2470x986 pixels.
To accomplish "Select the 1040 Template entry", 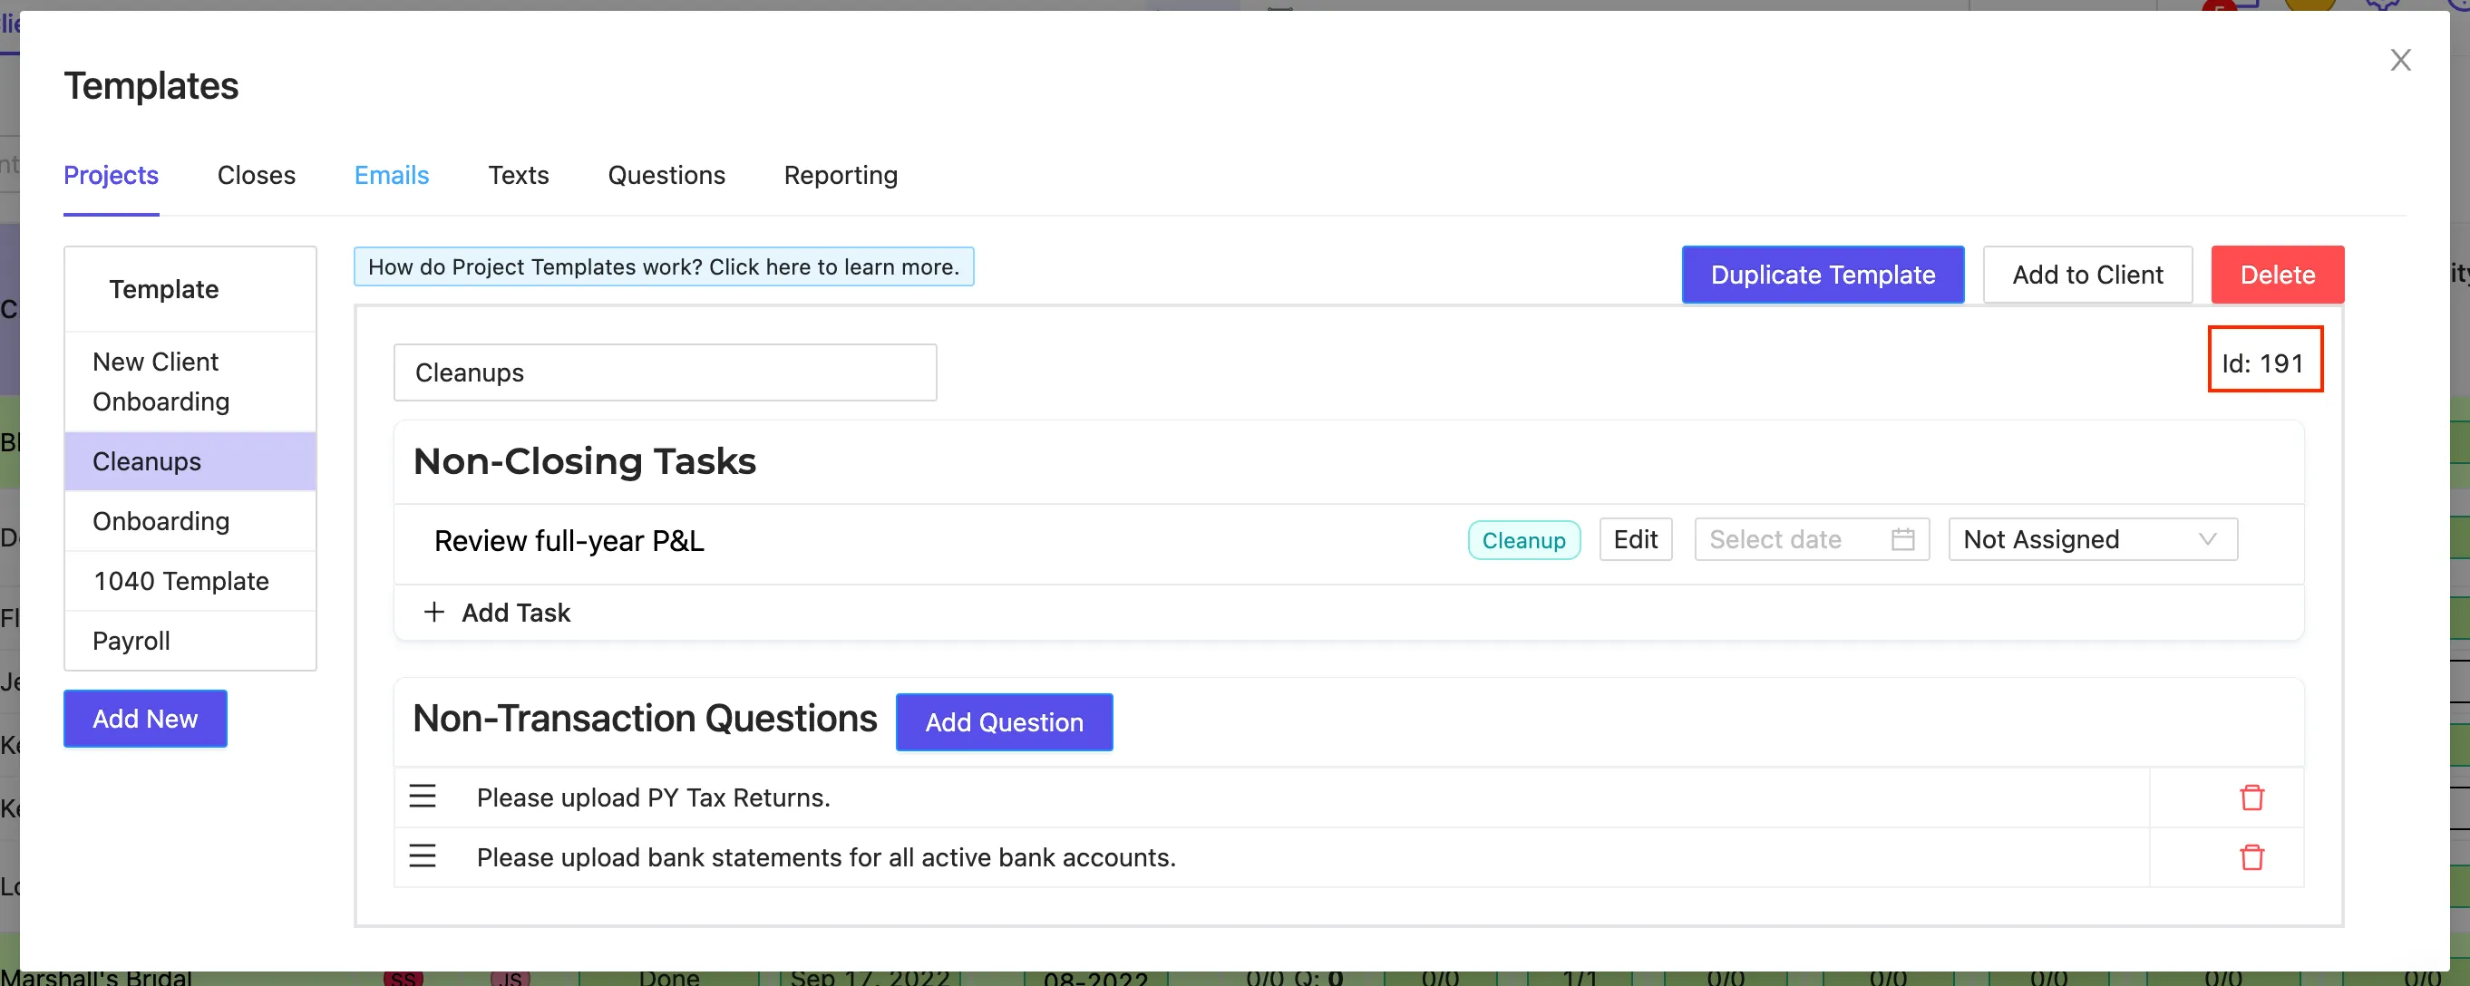I will click(190, 581).
